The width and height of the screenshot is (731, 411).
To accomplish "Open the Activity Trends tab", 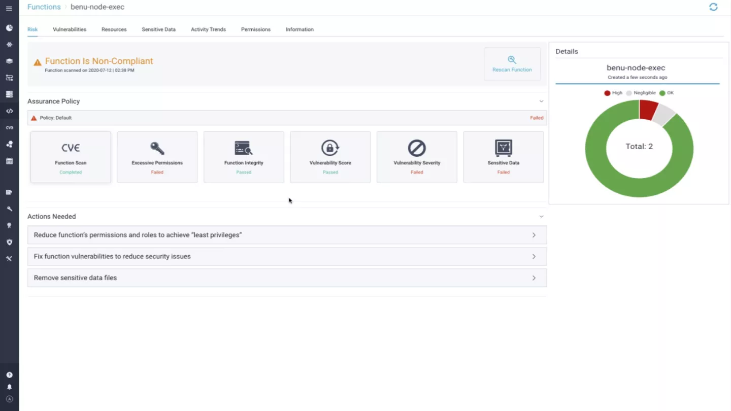I will tap(208, 29).
